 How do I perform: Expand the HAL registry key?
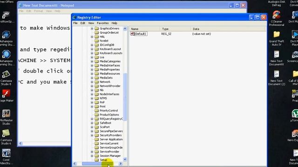coord(92,37)
